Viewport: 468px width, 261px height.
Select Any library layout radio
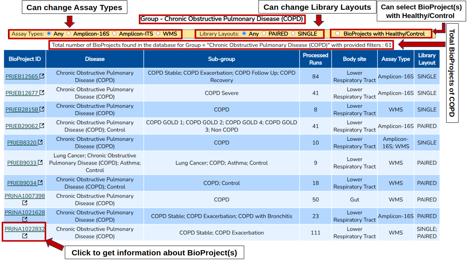[244, 33]
